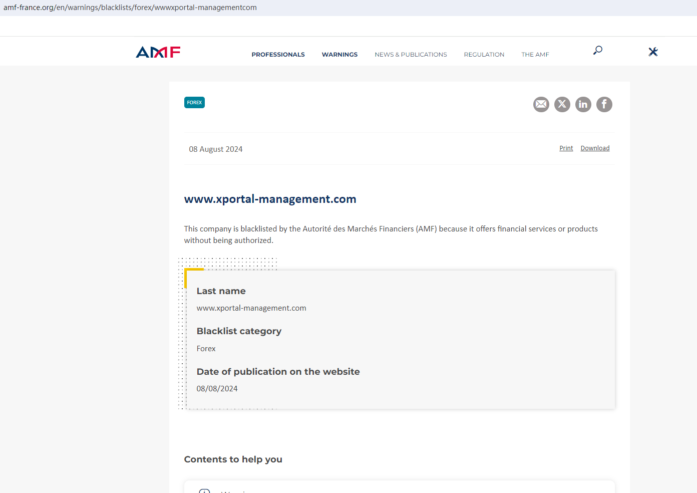
Task: Click the teal FOREX category tag
Action: pos(194,103)
